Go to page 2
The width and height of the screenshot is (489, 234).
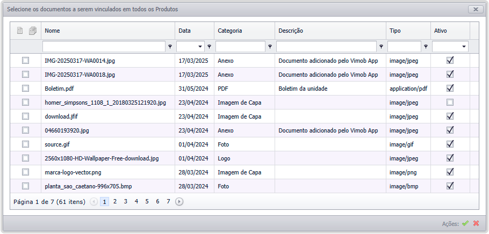(115, 202)
